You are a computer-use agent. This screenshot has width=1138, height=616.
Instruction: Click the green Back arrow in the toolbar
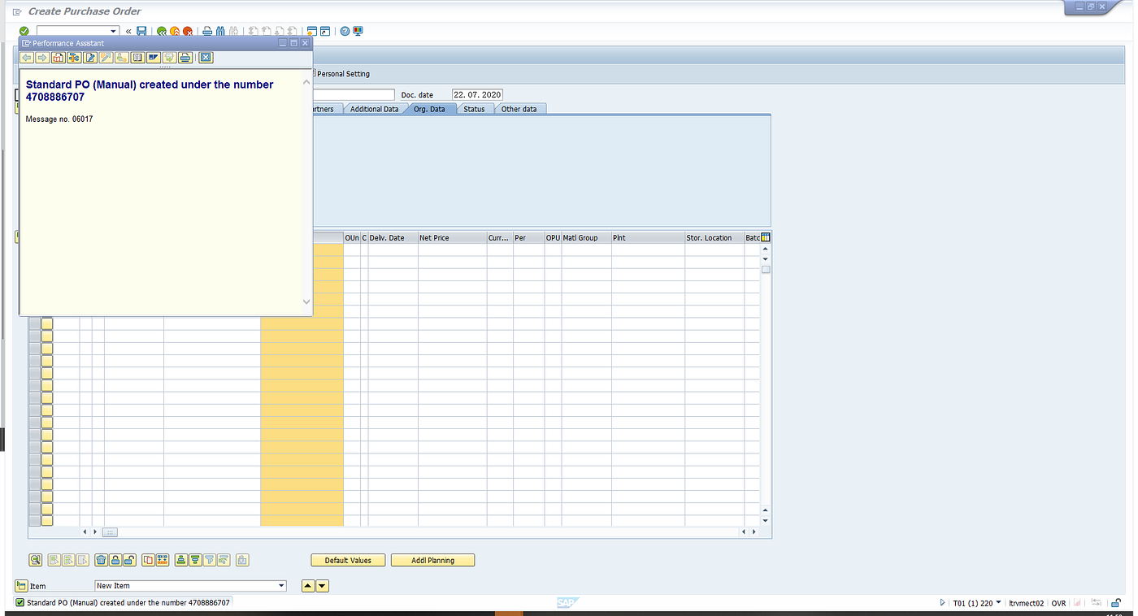point(162,31)
